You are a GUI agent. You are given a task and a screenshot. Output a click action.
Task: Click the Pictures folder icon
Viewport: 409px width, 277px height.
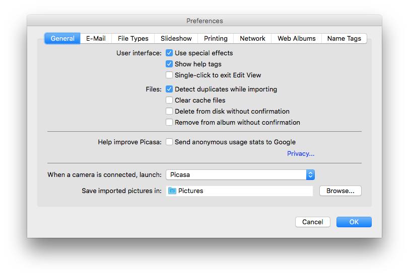(x=172, y=191)
